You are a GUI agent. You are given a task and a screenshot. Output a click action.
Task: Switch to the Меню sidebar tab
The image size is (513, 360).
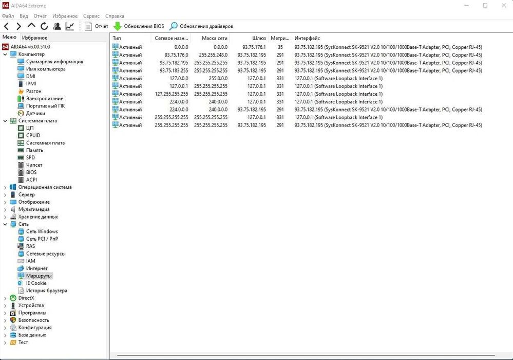tap(9, 38)
